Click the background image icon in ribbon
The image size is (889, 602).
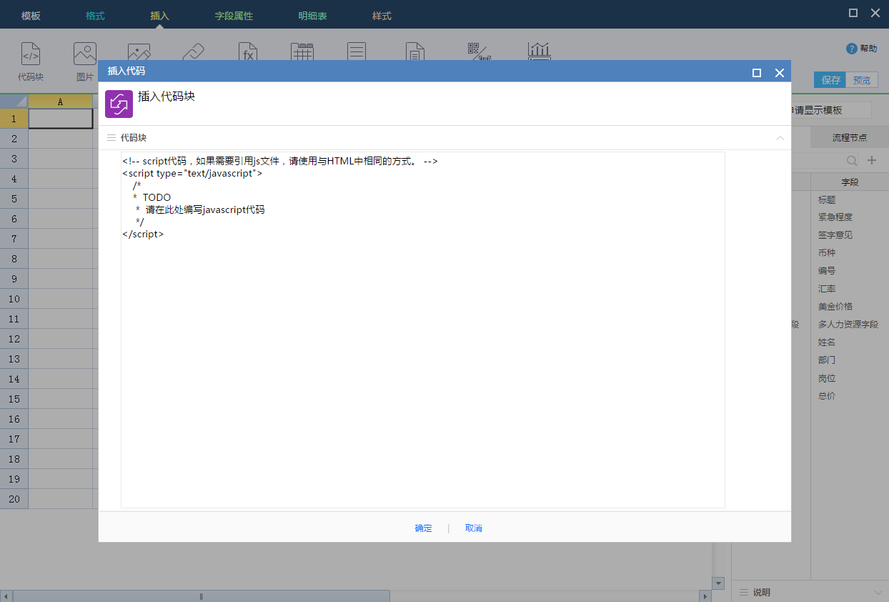tap(139, 51)
